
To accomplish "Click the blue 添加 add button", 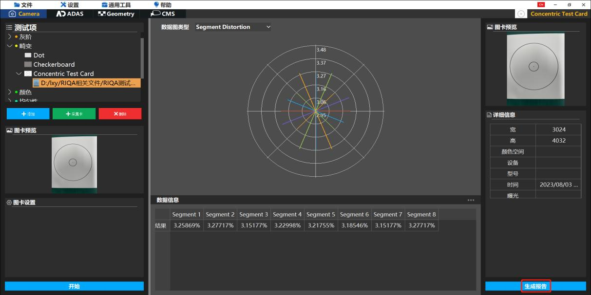I will click(28, 113).
